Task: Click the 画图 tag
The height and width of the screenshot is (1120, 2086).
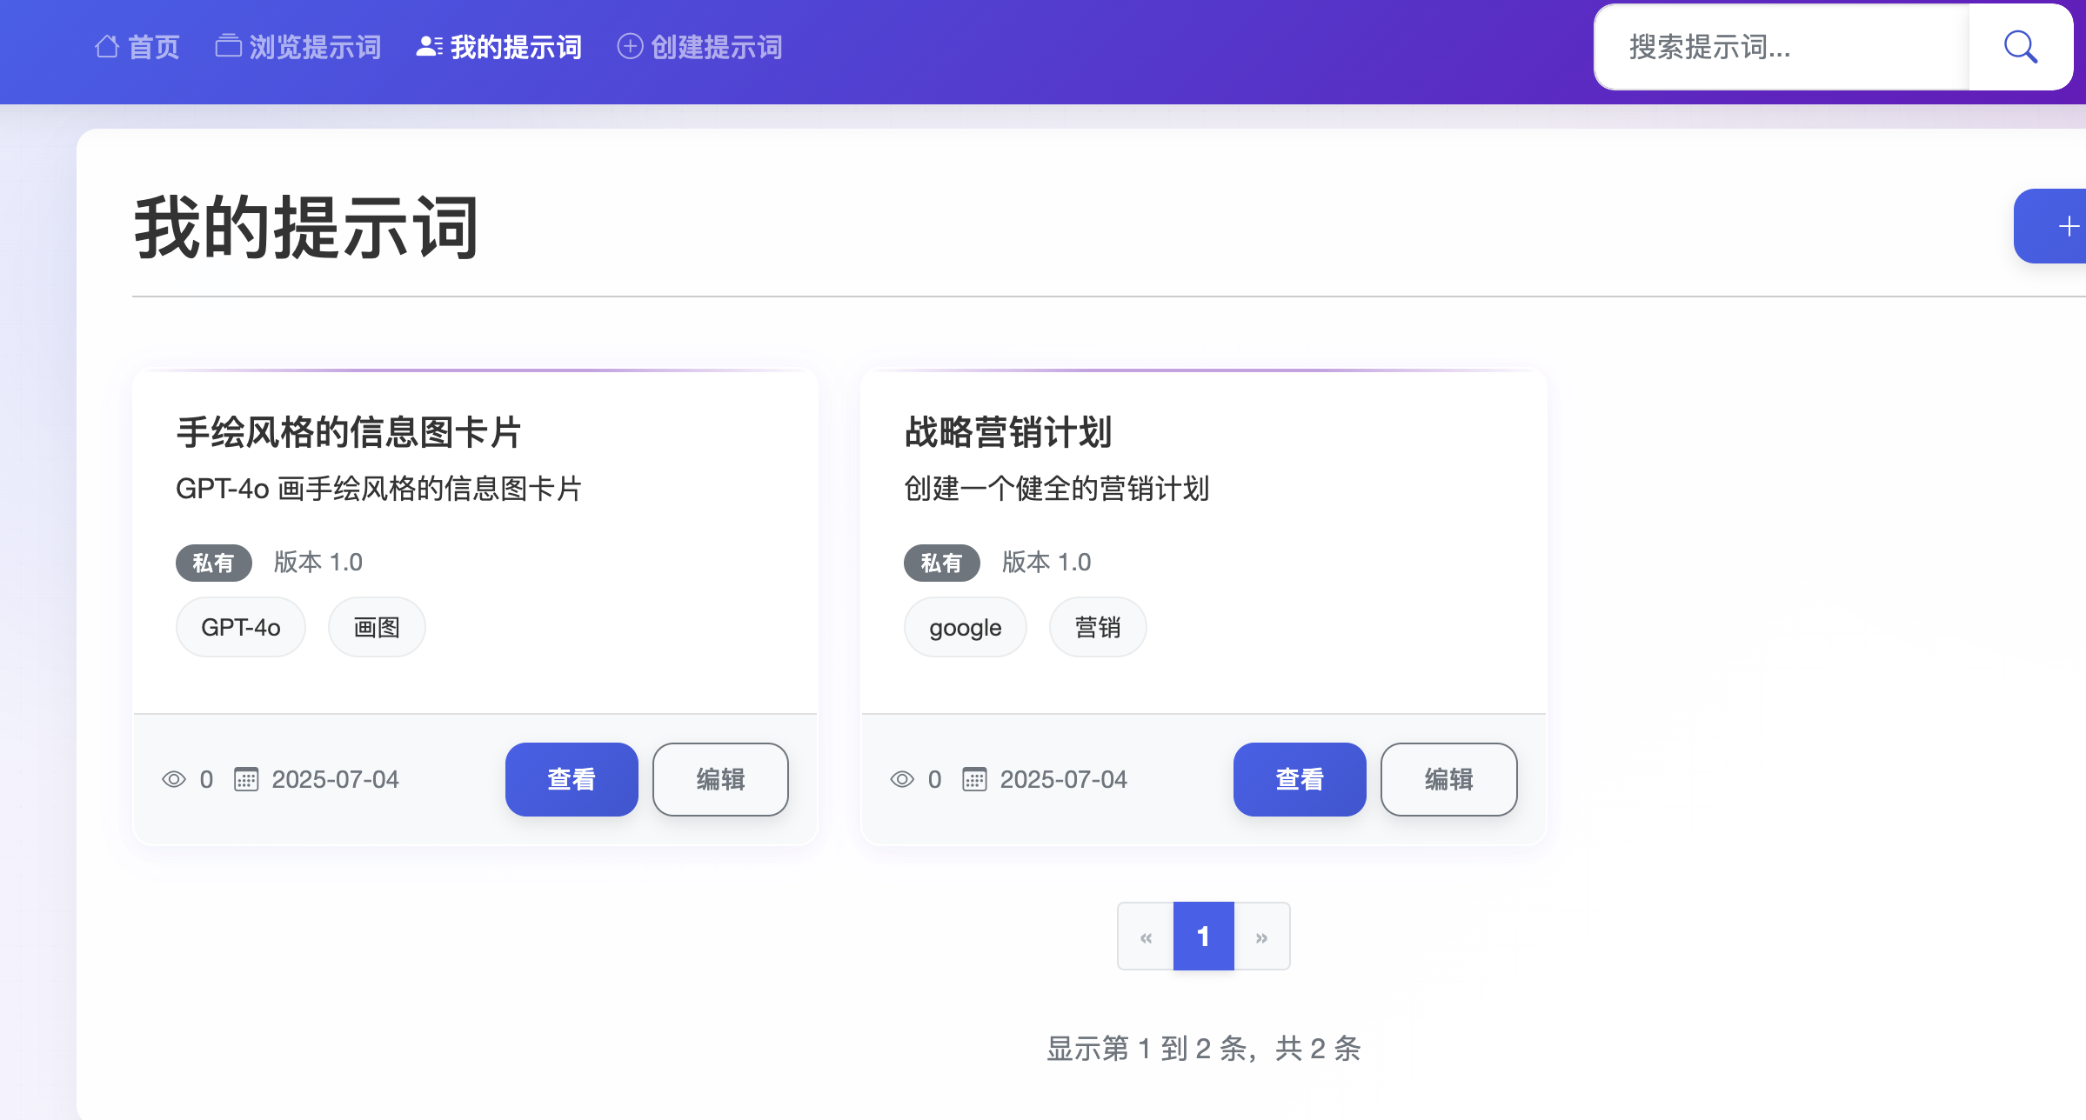Action: click(377, 627)
